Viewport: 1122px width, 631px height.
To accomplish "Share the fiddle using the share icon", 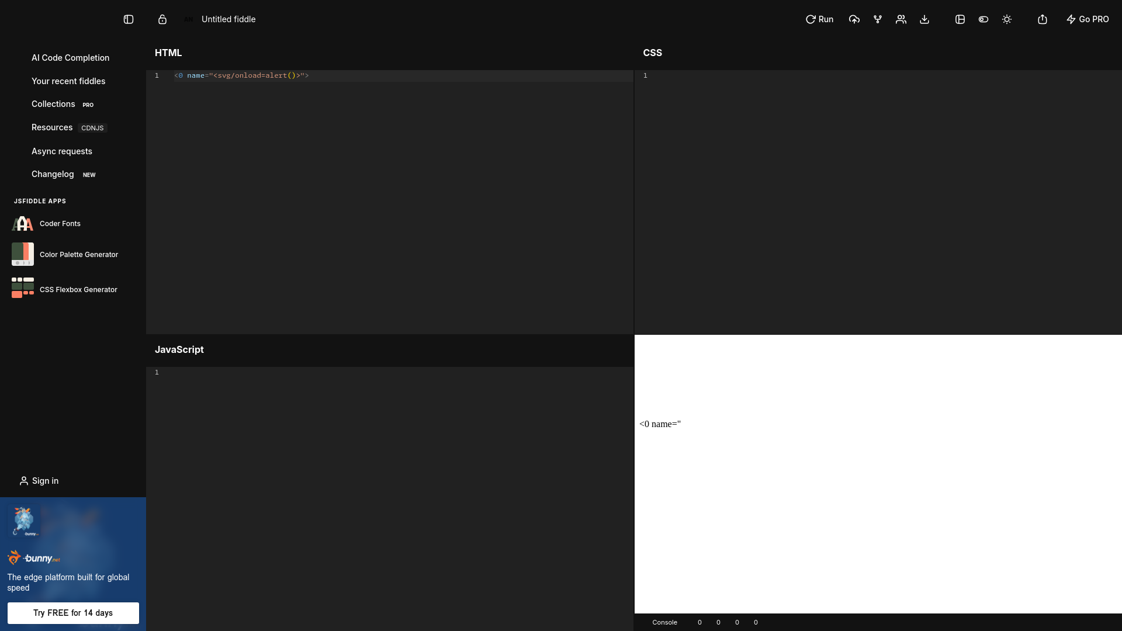I will (x=1042, y=19).
